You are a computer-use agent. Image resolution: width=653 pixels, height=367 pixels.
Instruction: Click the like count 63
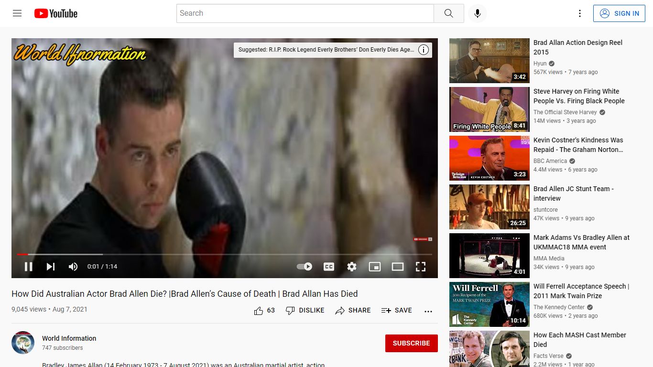[x=271, y=311]
